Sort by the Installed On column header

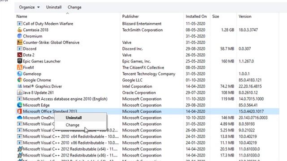pyautogui.click(x=196, y=17)
